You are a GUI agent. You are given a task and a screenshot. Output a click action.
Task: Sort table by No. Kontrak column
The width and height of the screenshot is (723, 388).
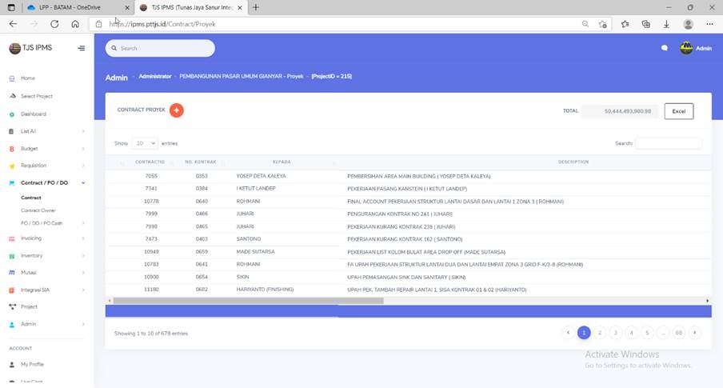[202, 162]
